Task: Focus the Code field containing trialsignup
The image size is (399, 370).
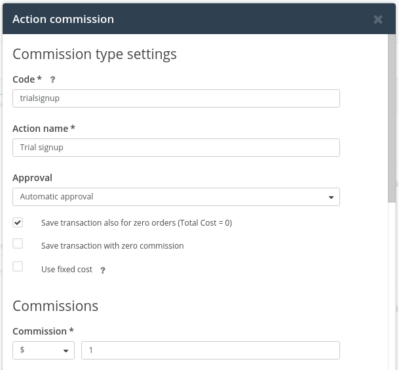Action: tap(176, 98)
